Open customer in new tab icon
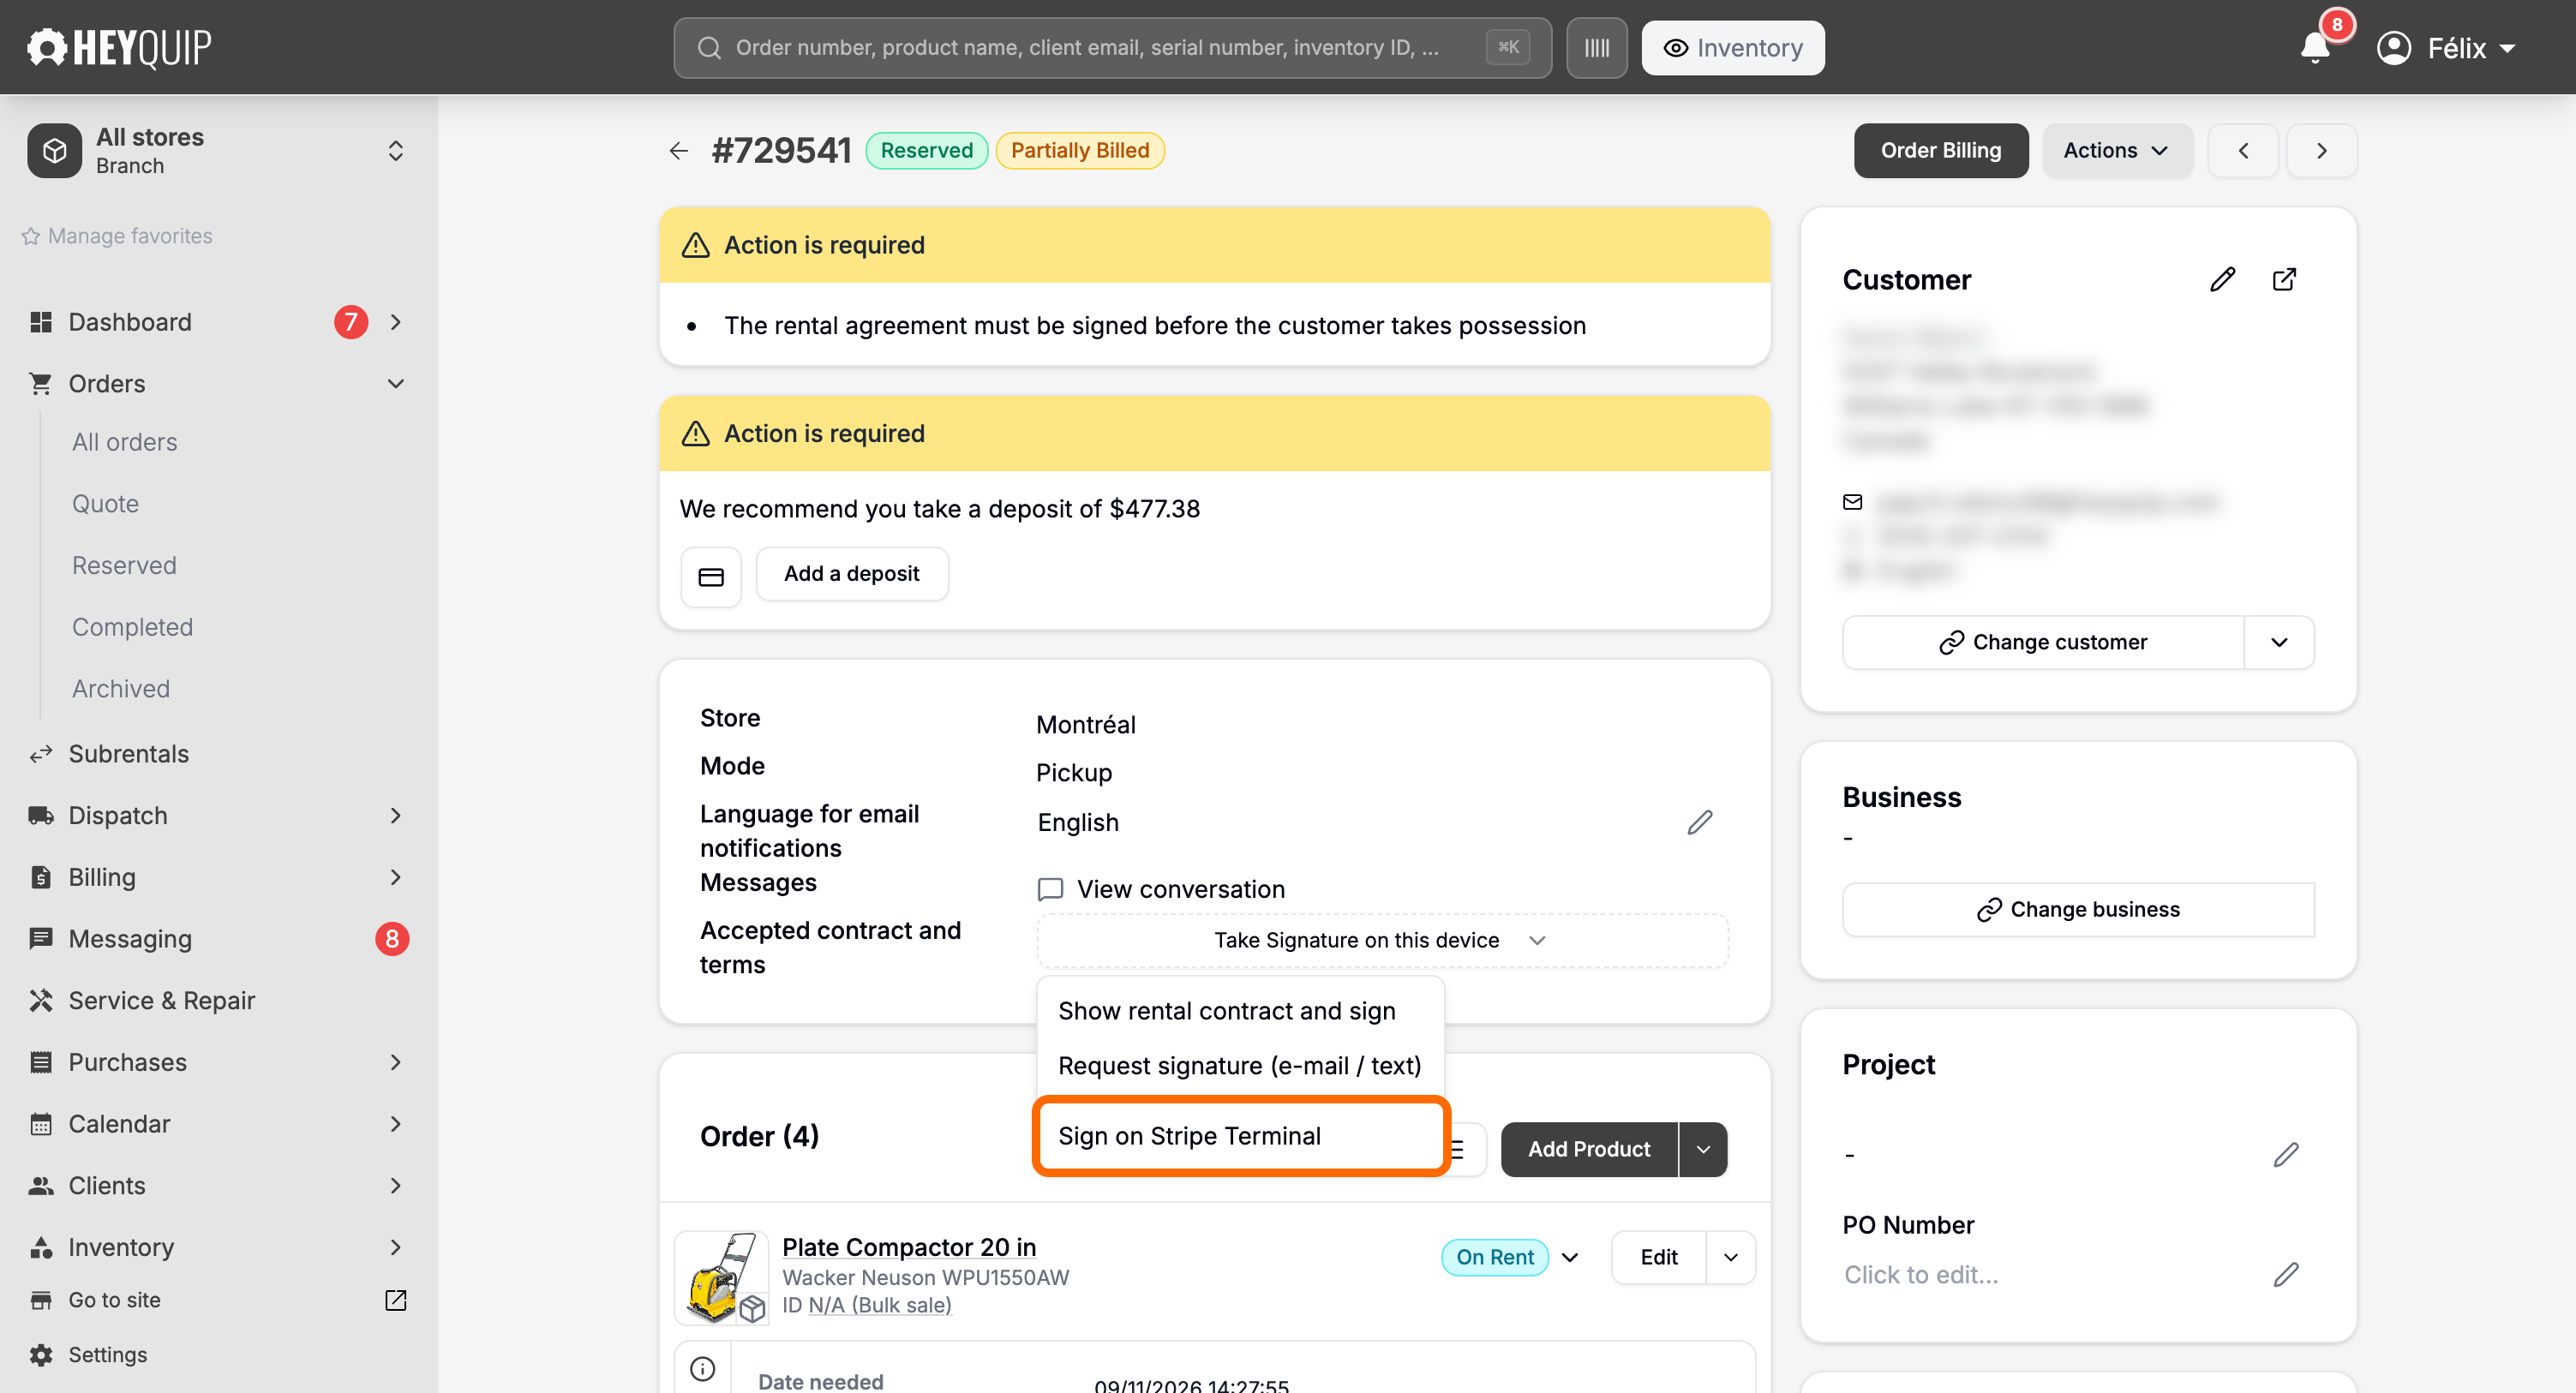Viewport: 2576px width, 1393px height. pos(2284,279)
